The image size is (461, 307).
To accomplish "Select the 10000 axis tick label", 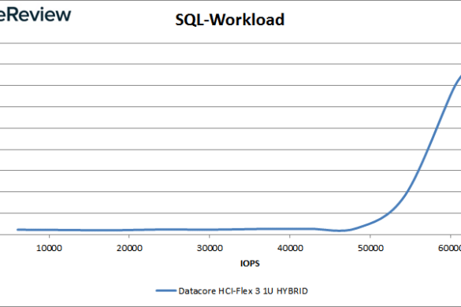I will click(49, 248).
